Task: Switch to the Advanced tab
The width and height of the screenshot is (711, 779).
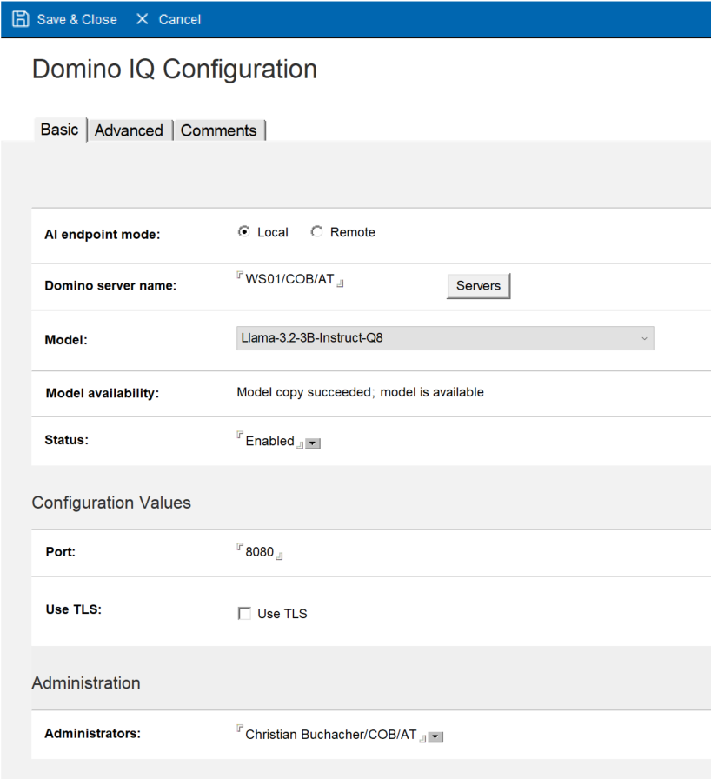Action: [129, 130]
